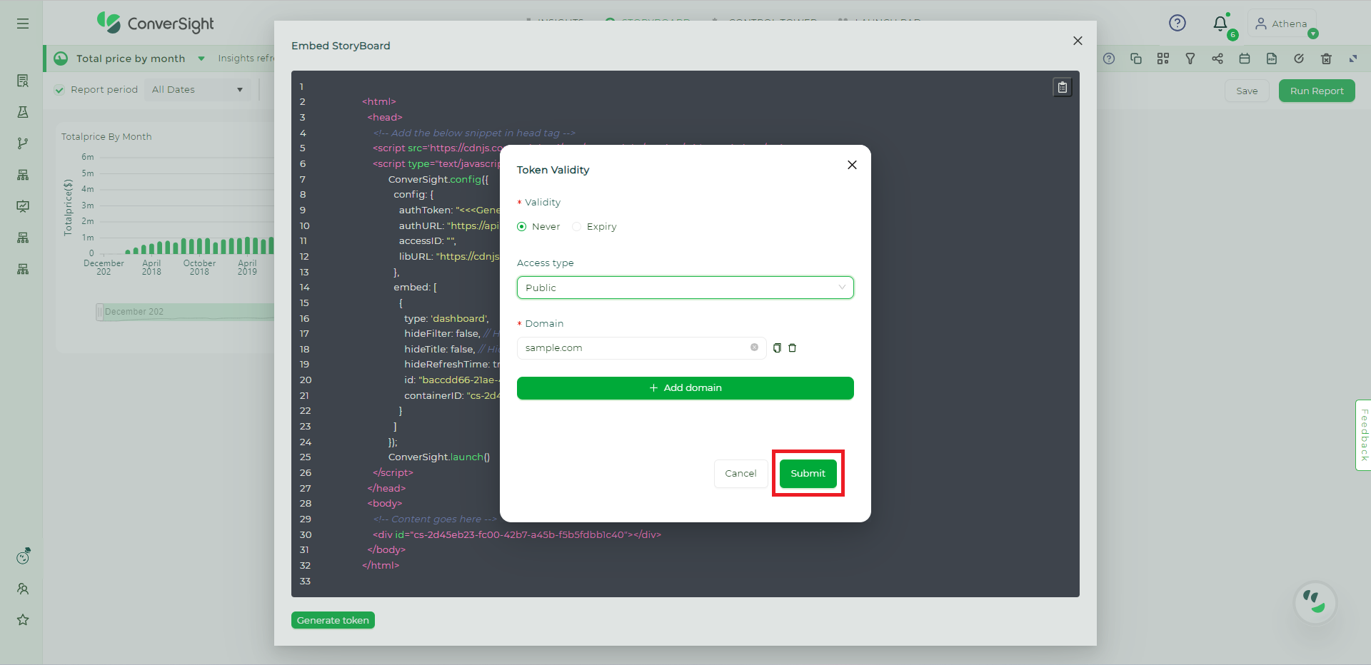Cancel the Token Validity dialog
1371x665 pixels.
click(x=740, y=474)
